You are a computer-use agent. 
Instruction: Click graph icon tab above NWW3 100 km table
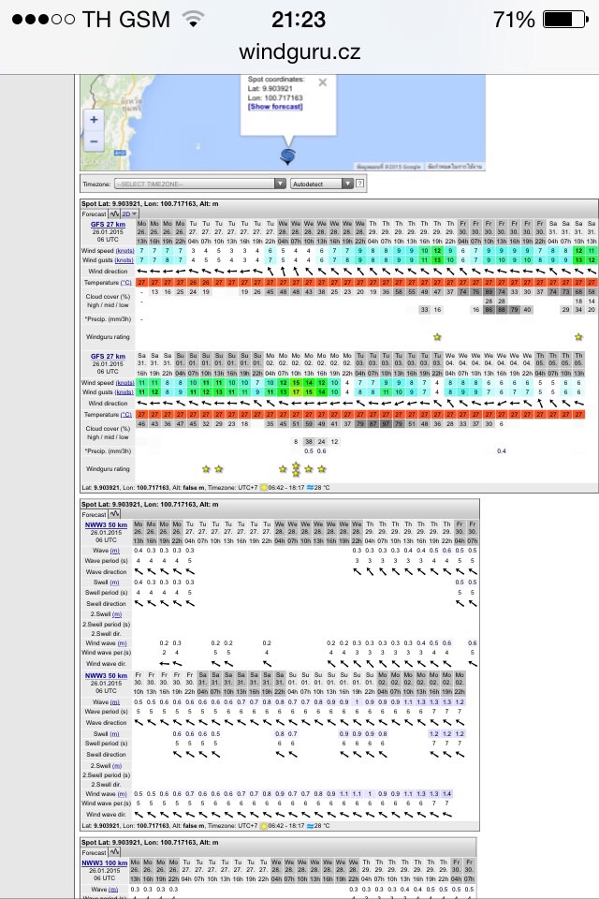(x=114, y=852)
